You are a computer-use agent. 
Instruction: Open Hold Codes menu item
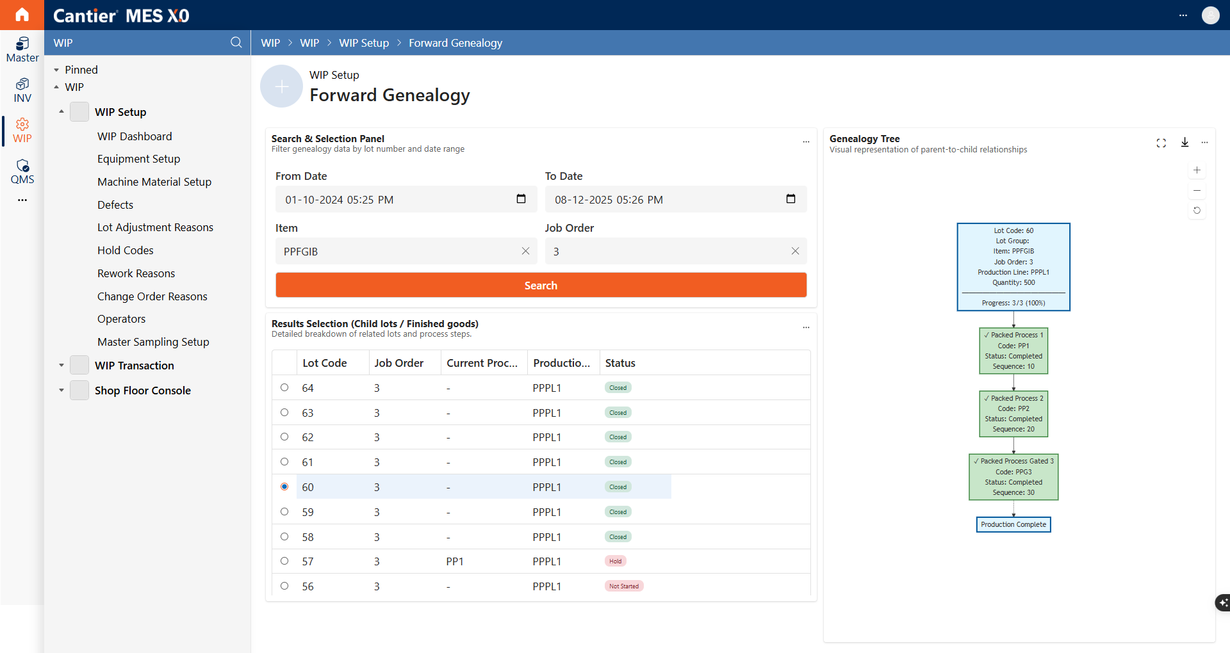125,250
